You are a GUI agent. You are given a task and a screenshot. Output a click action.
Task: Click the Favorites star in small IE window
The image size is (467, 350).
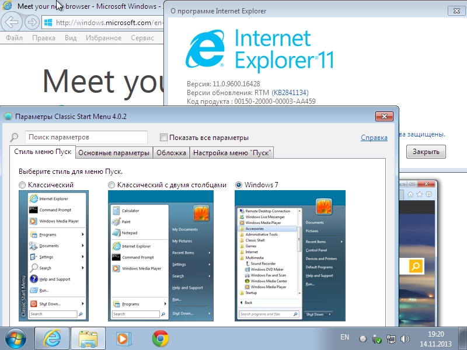[420, 194]
